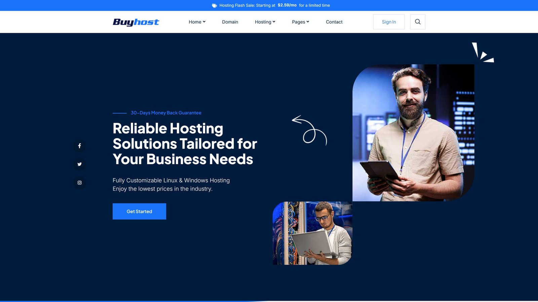
Task: Go to the Domain page
Action: (x=230, y=22)
